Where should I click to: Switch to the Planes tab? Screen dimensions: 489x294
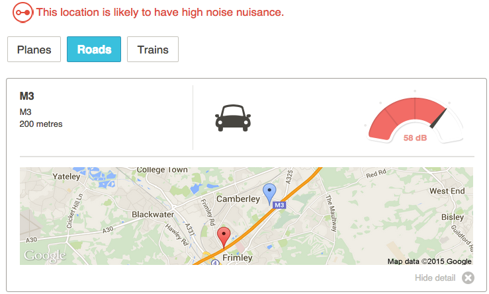pyautogui.click(x=34, y=50)
